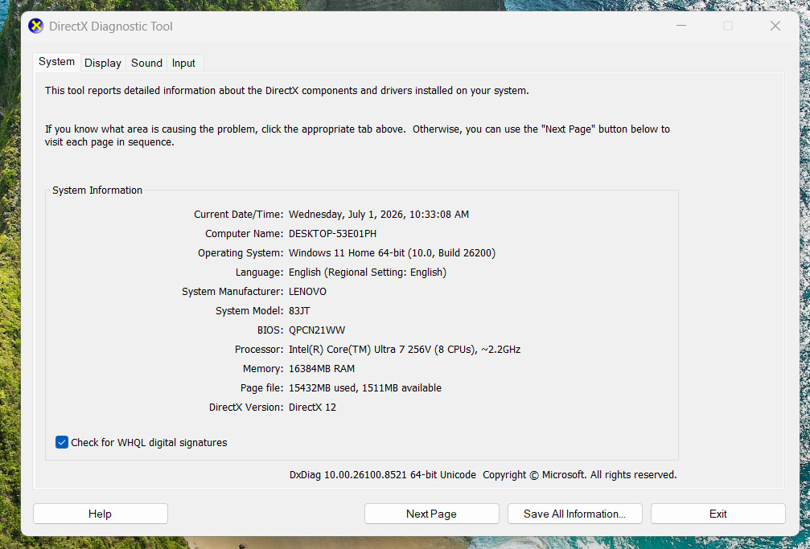Click computer name DESKTOP-53E01PH
The height and width of the screenshot is (549, 810).
[x=332, y=233]
